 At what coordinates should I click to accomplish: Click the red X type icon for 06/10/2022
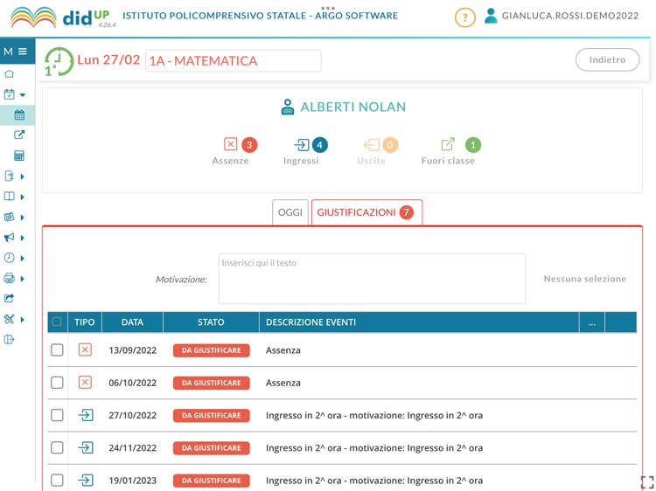(85, 382)
